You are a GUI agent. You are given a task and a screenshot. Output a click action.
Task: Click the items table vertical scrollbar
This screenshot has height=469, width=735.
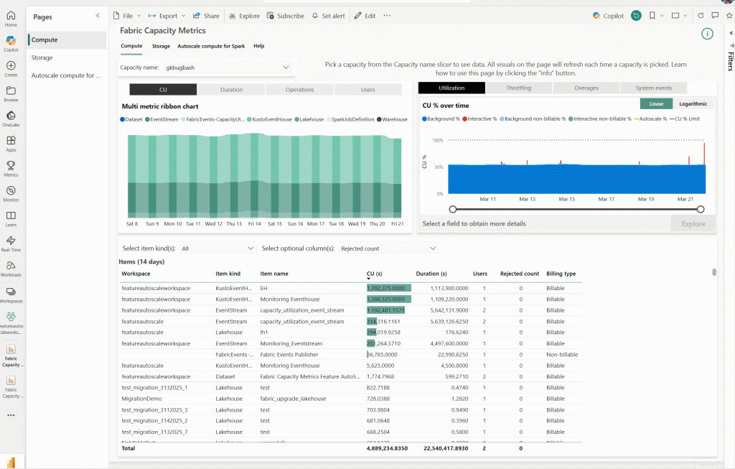pos(714,272)
